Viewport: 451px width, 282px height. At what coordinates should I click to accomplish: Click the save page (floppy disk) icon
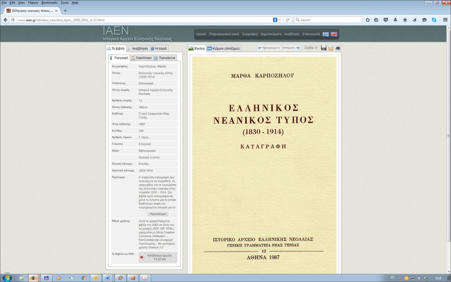(324, 48)
